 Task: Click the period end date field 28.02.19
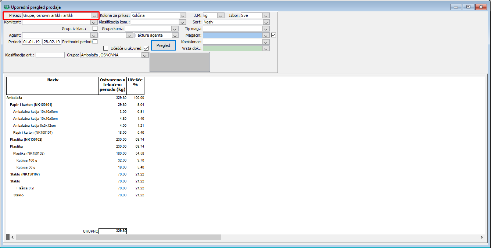tap(51, 42)
